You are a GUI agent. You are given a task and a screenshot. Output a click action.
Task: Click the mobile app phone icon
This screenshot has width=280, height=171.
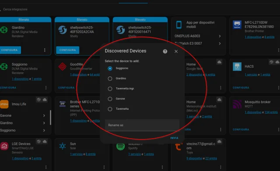click(179, 24)
